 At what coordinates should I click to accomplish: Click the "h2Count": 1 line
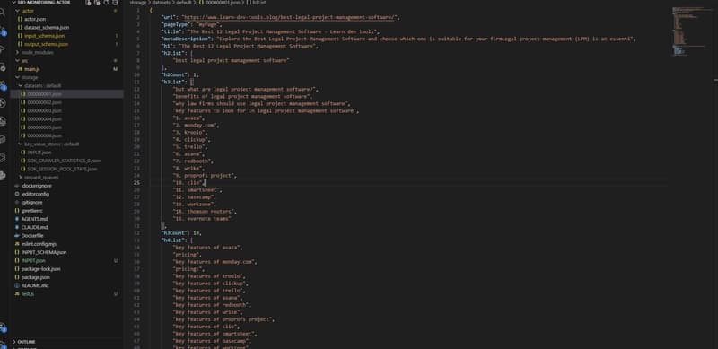[x=180, y=74]
